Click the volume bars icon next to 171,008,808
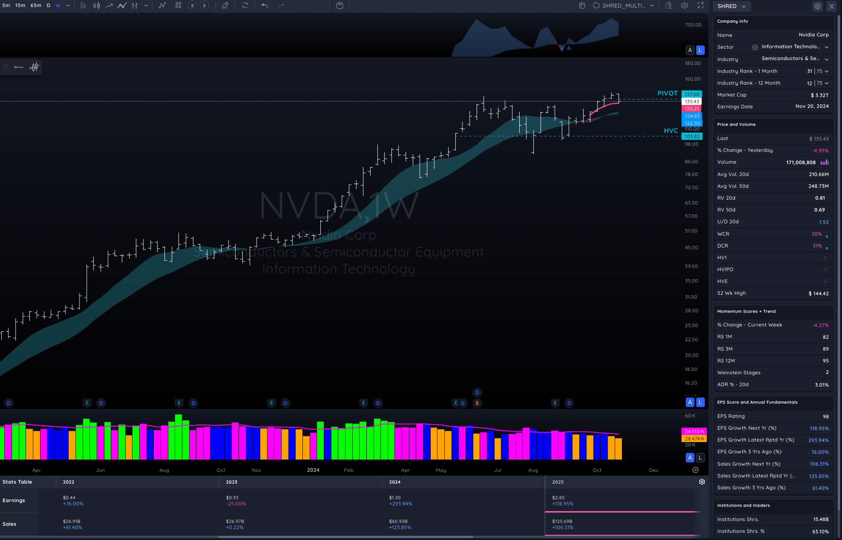The width and height of the screenshot is (842, 540). pos(824,162)
